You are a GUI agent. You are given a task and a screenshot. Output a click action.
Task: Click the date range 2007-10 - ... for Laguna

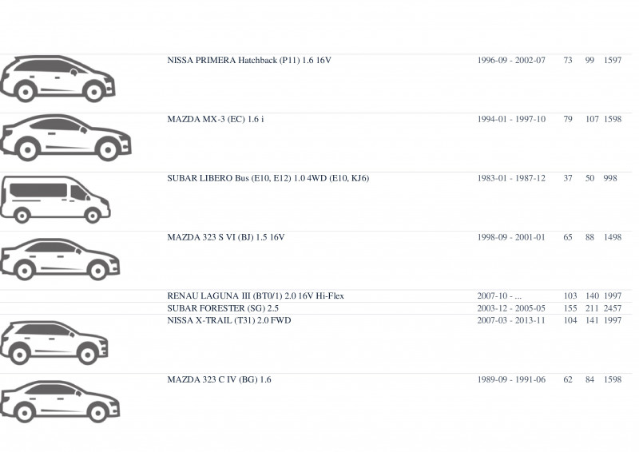(499, 296)
